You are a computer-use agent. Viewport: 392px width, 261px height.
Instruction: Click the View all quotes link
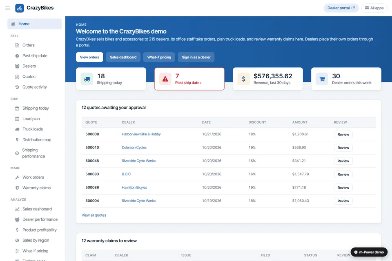94,215
